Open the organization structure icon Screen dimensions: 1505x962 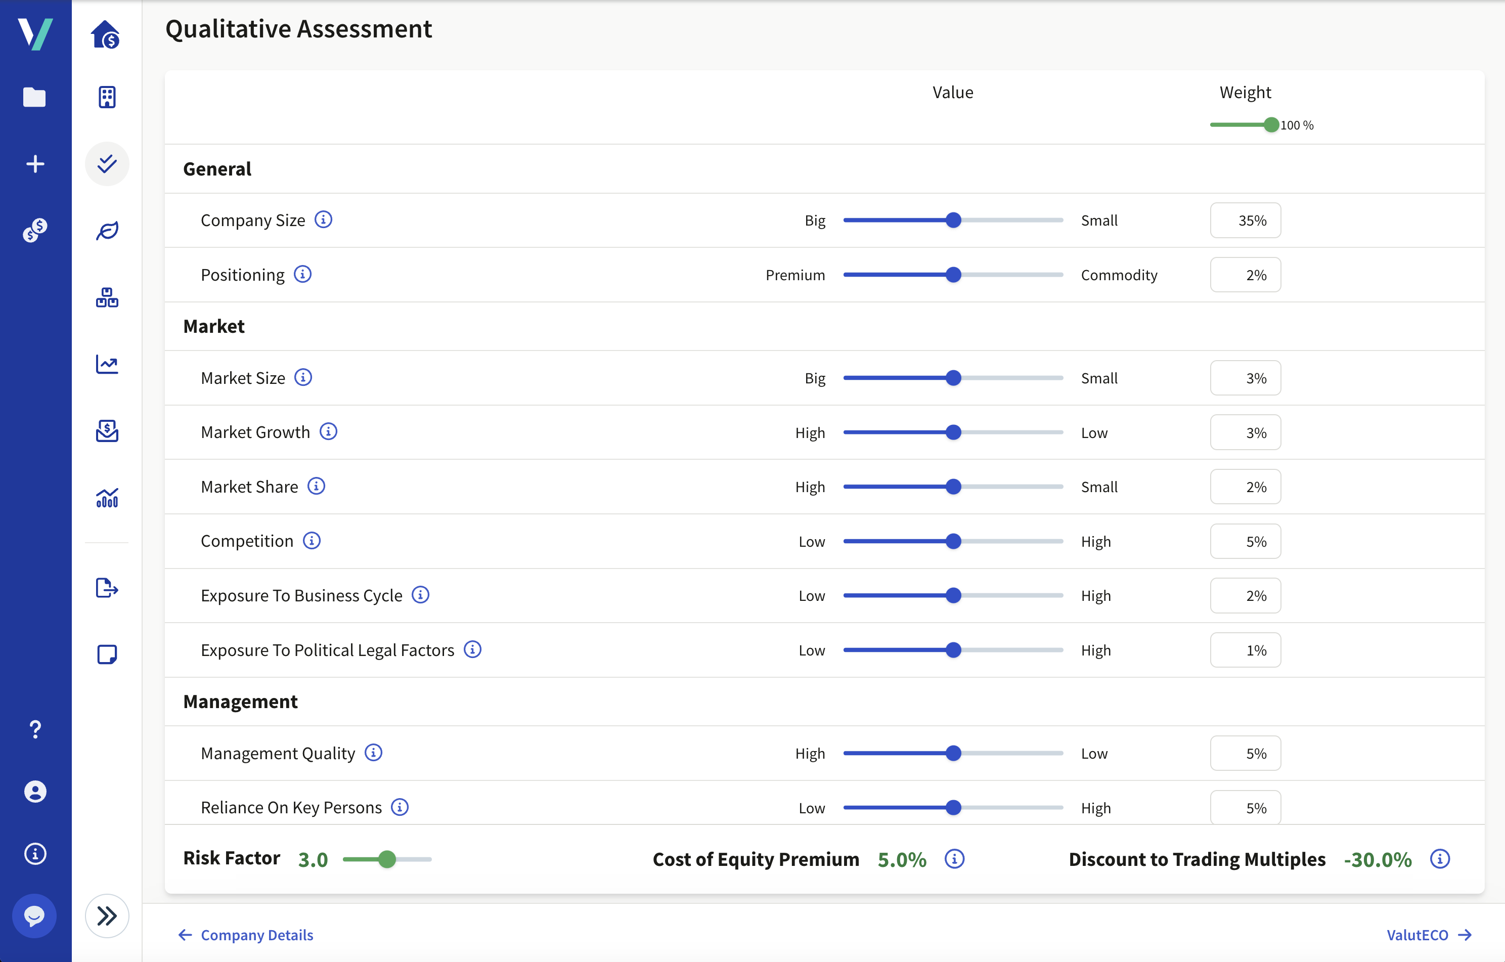click(x=106, y=298)
